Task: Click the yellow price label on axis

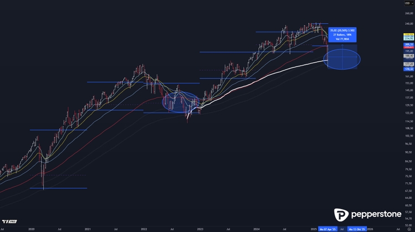Action: [x=409, y=35]
